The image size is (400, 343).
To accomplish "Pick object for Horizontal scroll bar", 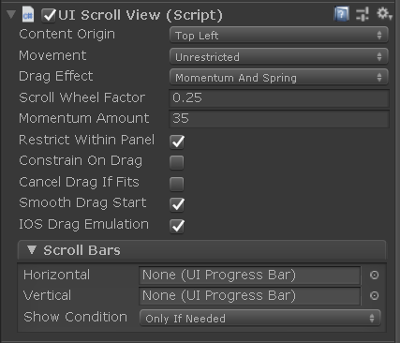I will pos(374,275).
